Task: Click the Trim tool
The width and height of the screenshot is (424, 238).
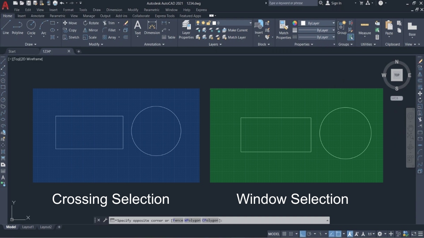Action: (x=109, y=23)
